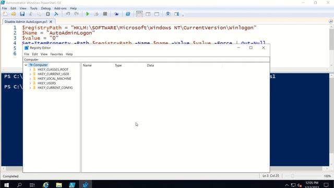
Task: Stop operation using the square stop icon
Action: click(105, 14)
